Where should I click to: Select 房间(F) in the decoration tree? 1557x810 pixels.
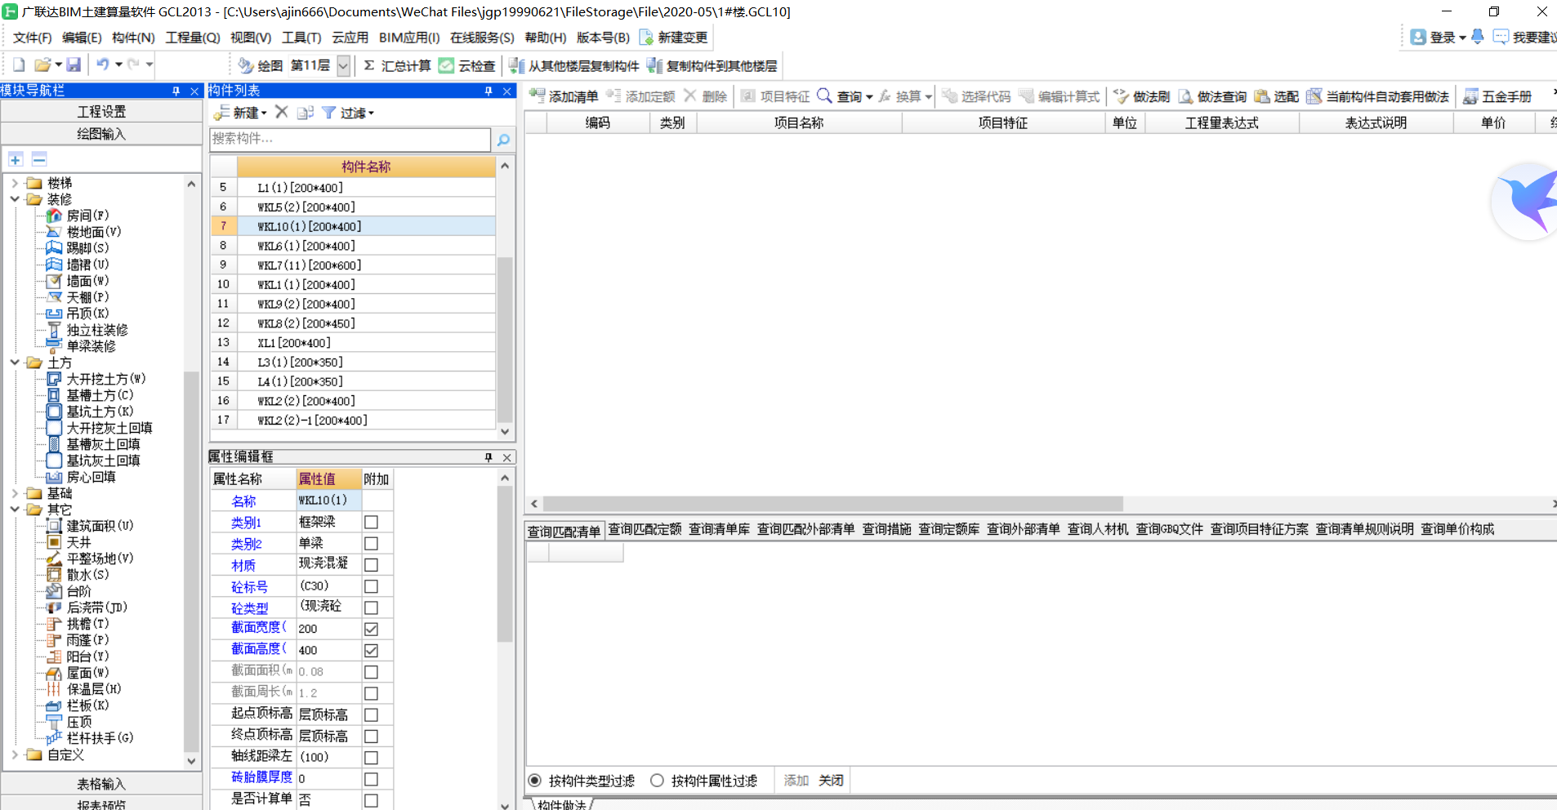tap(87, 216)
